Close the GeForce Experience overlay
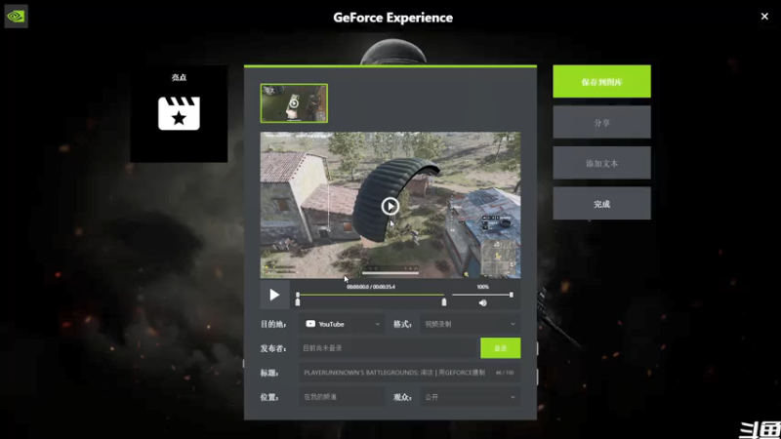Viewport: 781px width, 439px height. (x=764, y=17)
